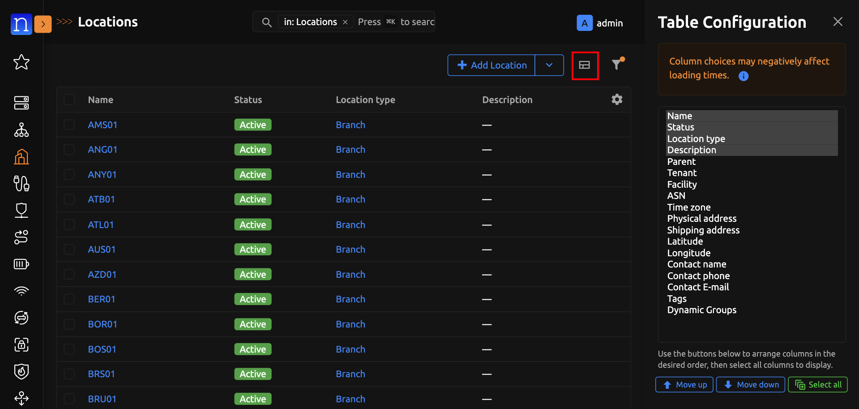Open the server rack sidebar icon
Image resolution: width=859 pixels, height=409 pixels.
coord(21,103)
